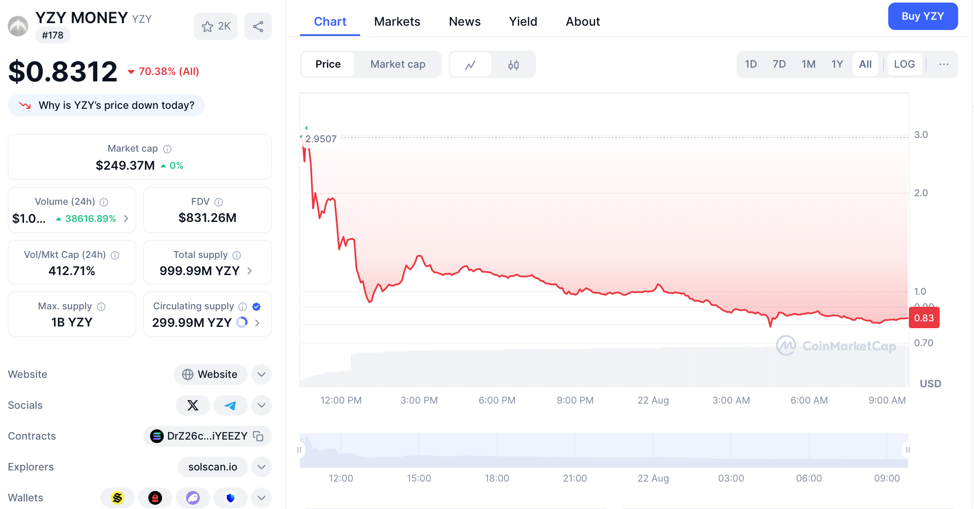
Task: Switch chart to Market cap view
Action: (x=397, y=64)
